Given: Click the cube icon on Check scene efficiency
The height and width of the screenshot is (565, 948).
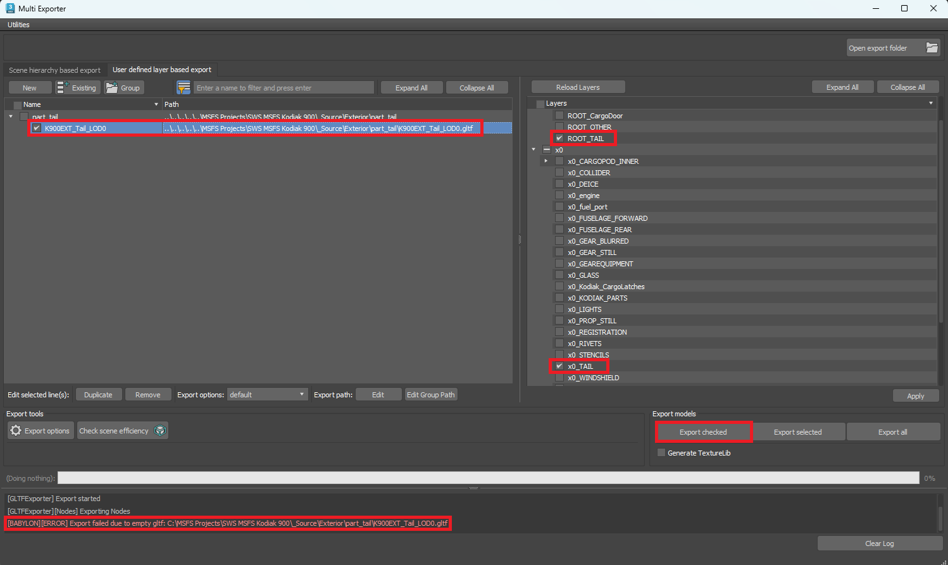Looking at the screenshot, I should 160,430.
